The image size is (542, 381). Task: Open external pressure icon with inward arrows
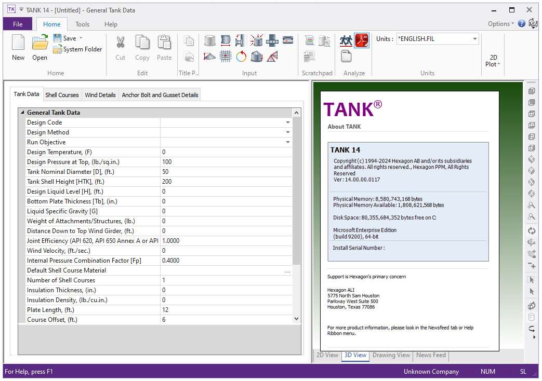click(257, 41)
